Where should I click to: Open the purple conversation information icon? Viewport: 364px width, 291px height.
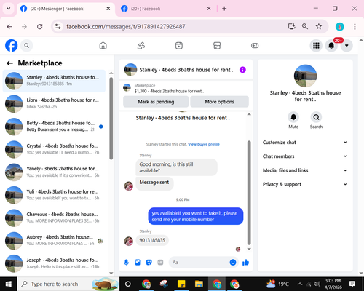coord(242,70)
